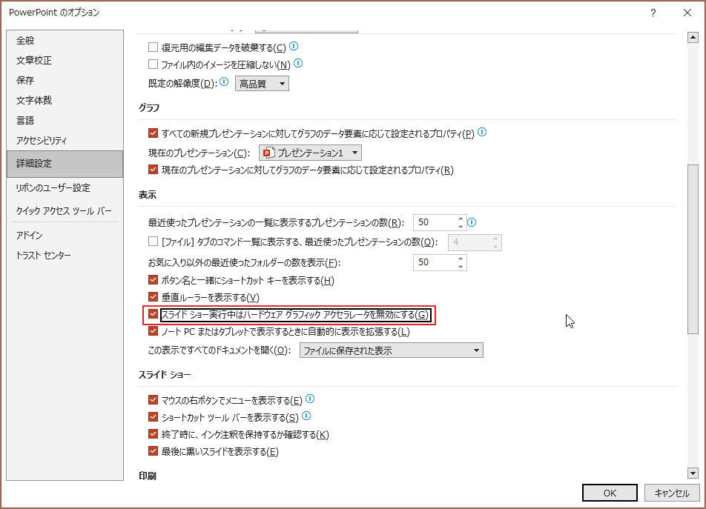Disable 垂直ルーラーを表示する
Screen dimensions: 706x509
152,298
